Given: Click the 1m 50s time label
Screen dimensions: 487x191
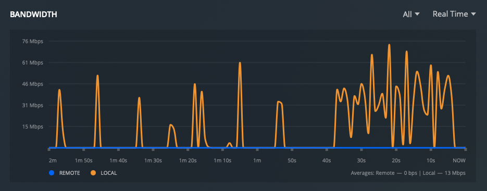Looking at the screenshot, I should point(84,161).
